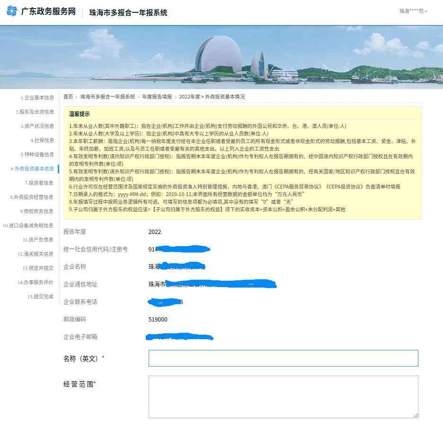
Task: Go to 1.企业基本信息 in sidebar
Action: pyautogui.click(x=37, y=98)
